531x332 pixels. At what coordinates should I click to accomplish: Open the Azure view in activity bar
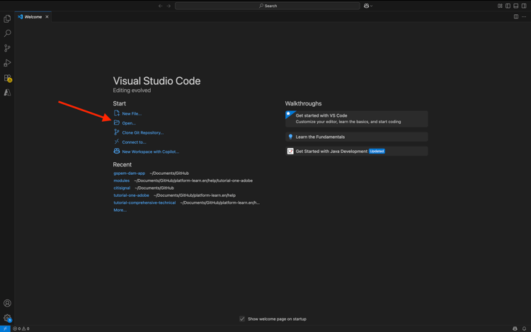click(7, 93)
